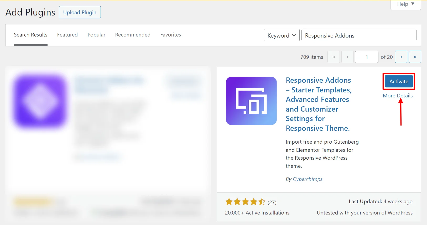Click the Gutenberg and Elementor plugin description
The width and height of the screenshot is (427, 225).
[322, 154]
